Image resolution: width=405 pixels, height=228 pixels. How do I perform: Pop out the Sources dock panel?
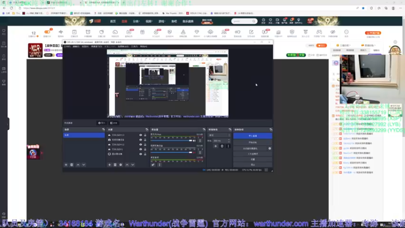[147, 130]
